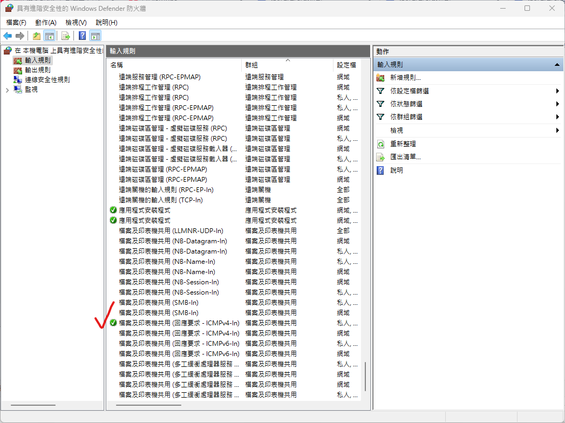Click the 輸入規則 icon in the tree
Image resolution: width=565 pixels, height=423 pixels.
[x=18, y=60]
